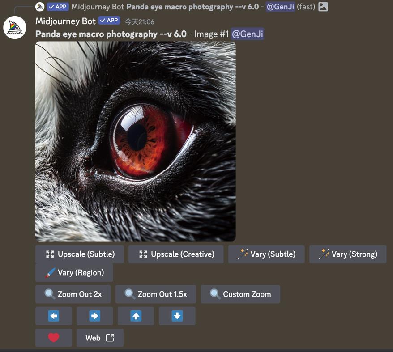Pan the image right with the right arrow

[95, 316]
